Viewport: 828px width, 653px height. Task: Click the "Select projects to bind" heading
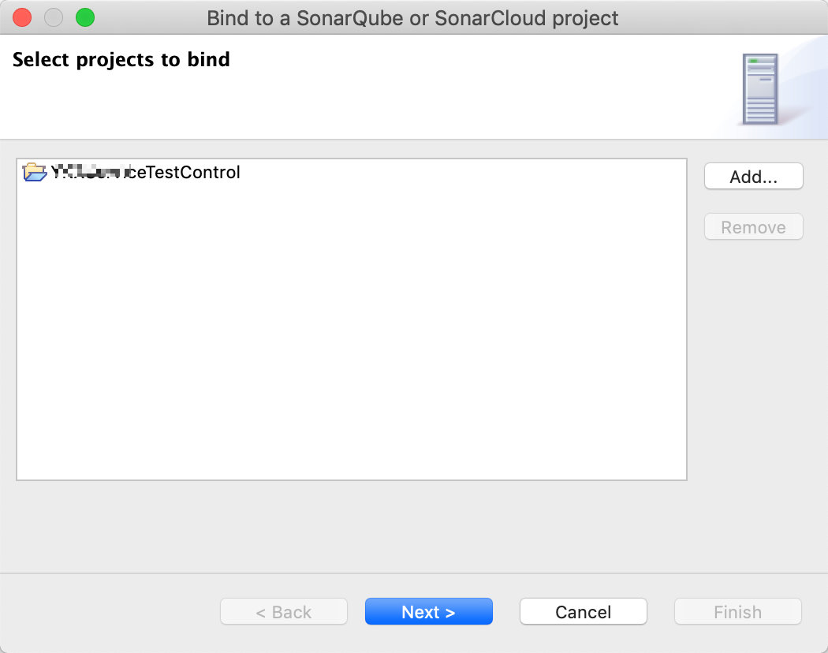[121, 59]
